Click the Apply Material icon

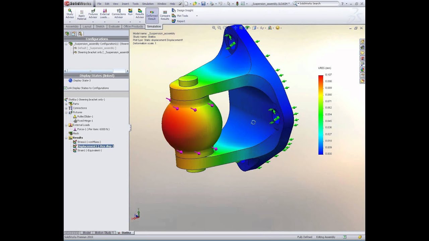tap(81, 14)
